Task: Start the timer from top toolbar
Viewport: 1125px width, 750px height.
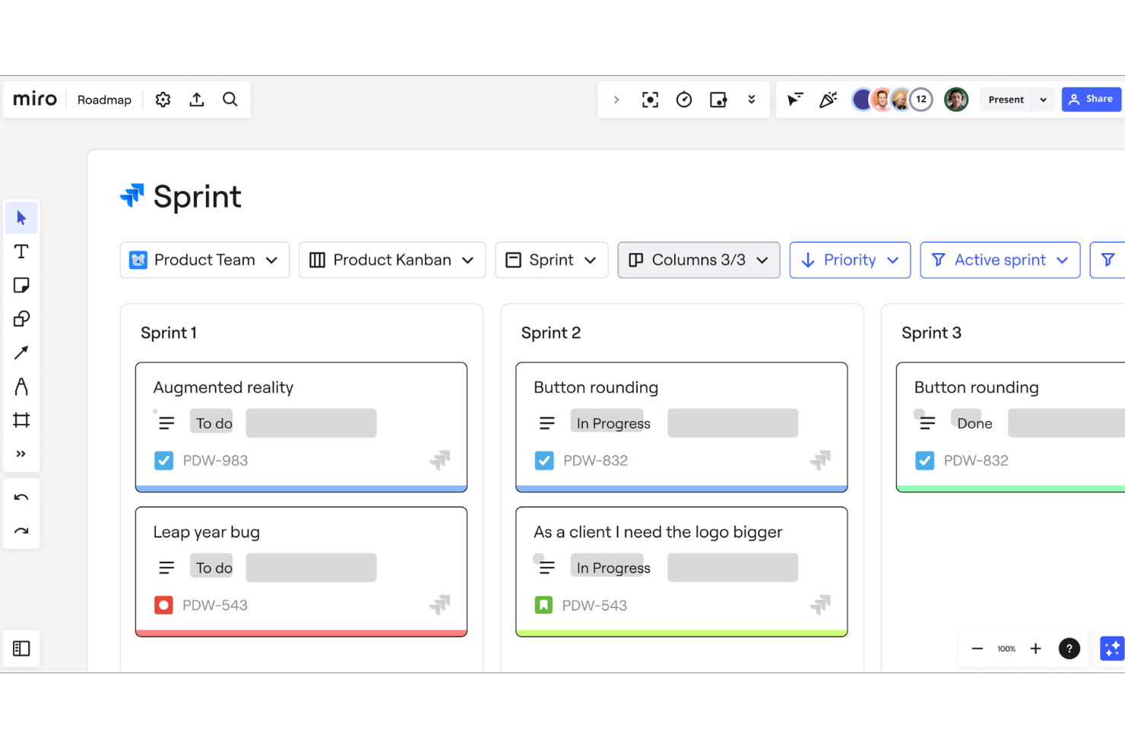Action: (x=683, y=100)
